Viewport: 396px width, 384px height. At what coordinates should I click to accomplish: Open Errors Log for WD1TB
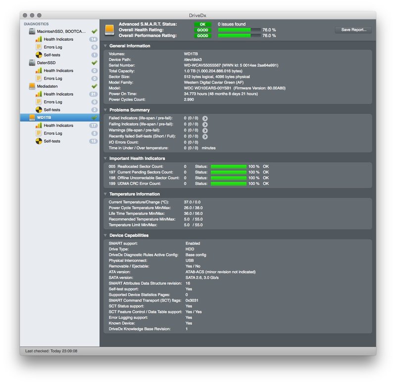click(x=59, y=133)
